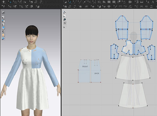Choose the dotted line topstitch tool
157x116 pixels.
tap(120, 7)
